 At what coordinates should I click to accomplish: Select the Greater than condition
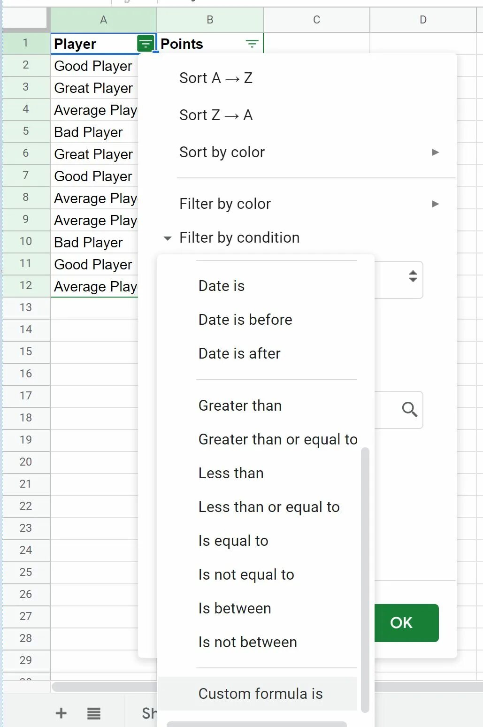240,406
